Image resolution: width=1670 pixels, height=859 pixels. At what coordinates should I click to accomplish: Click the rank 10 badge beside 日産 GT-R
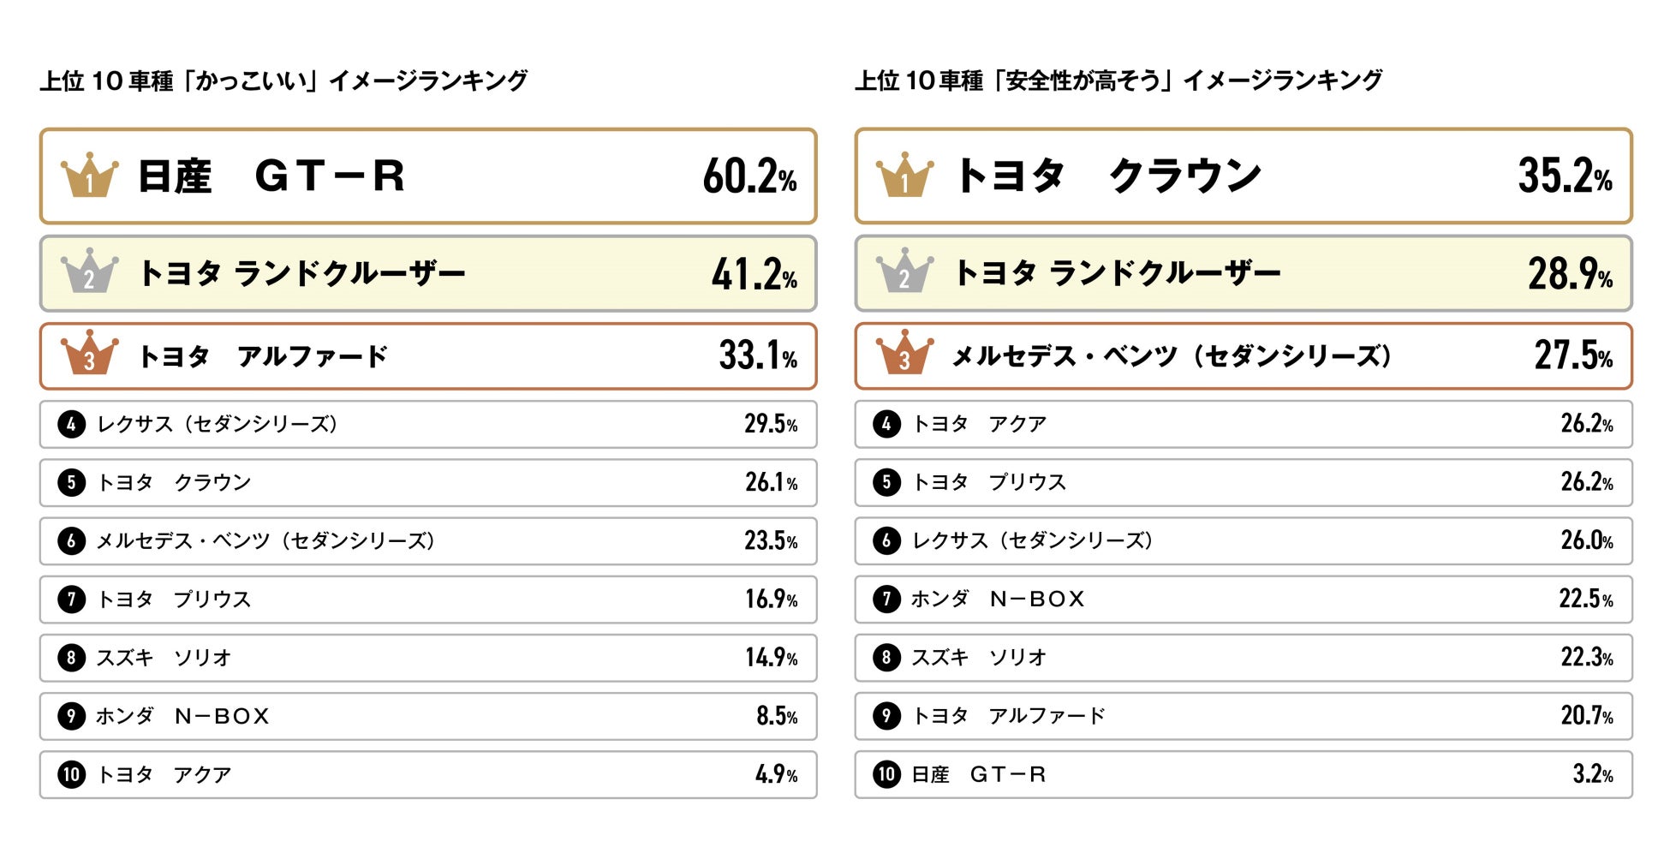886,774
